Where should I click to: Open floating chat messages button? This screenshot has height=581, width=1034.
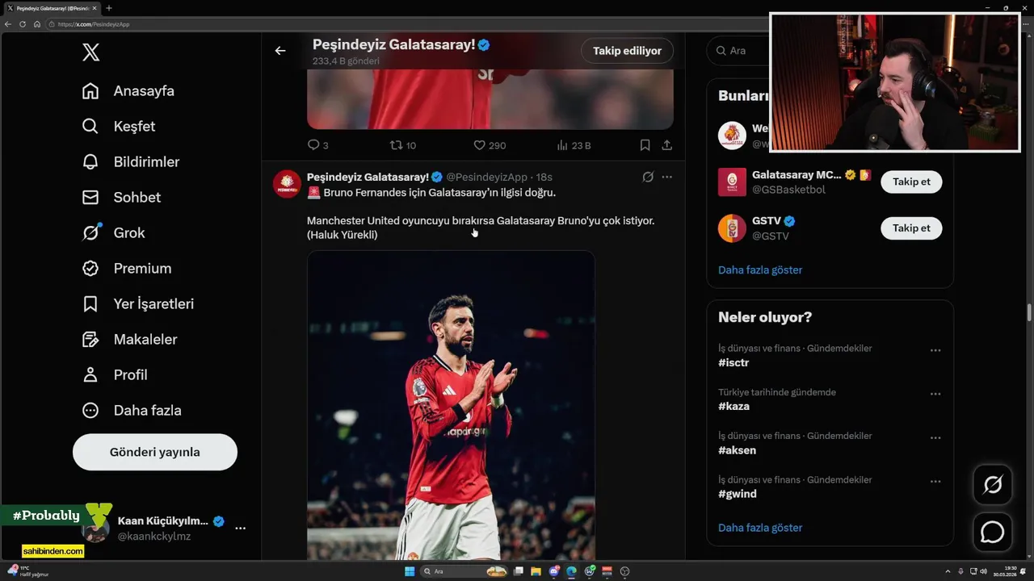[x=993, y=533]
